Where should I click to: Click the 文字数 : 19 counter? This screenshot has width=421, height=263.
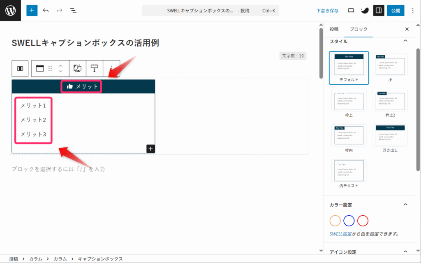pos(293,56)
